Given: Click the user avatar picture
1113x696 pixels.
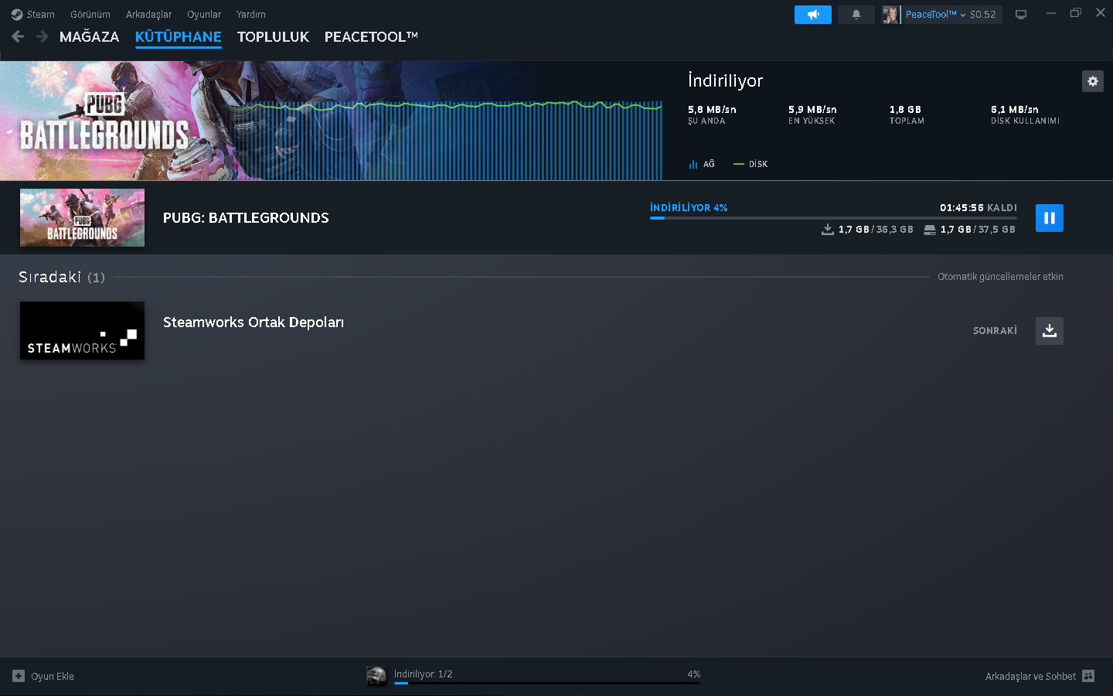Looking at the screenshot, I should [x=890, y=15].
